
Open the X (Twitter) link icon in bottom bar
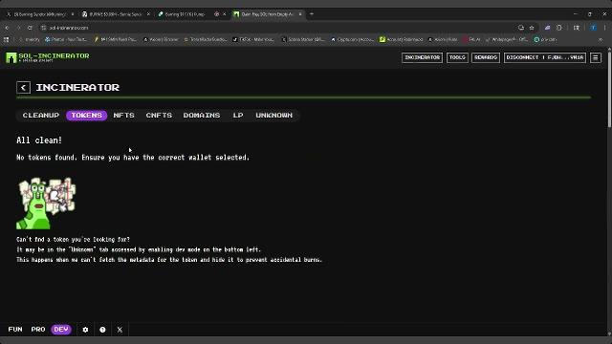(x=120, y=330)
